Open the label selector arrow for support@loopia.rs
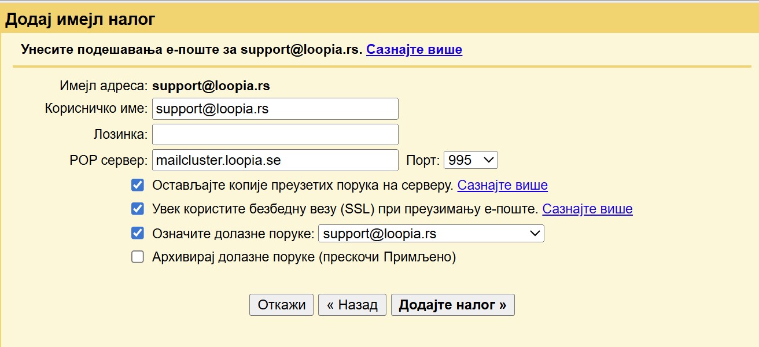The image size is (759, 347). click(x=535, y=233)
